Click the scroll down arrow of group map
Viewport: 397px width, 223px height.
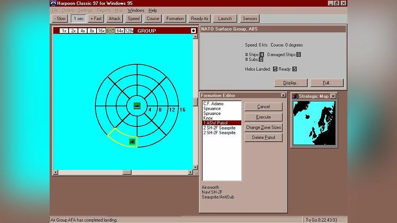pos(195,167)
